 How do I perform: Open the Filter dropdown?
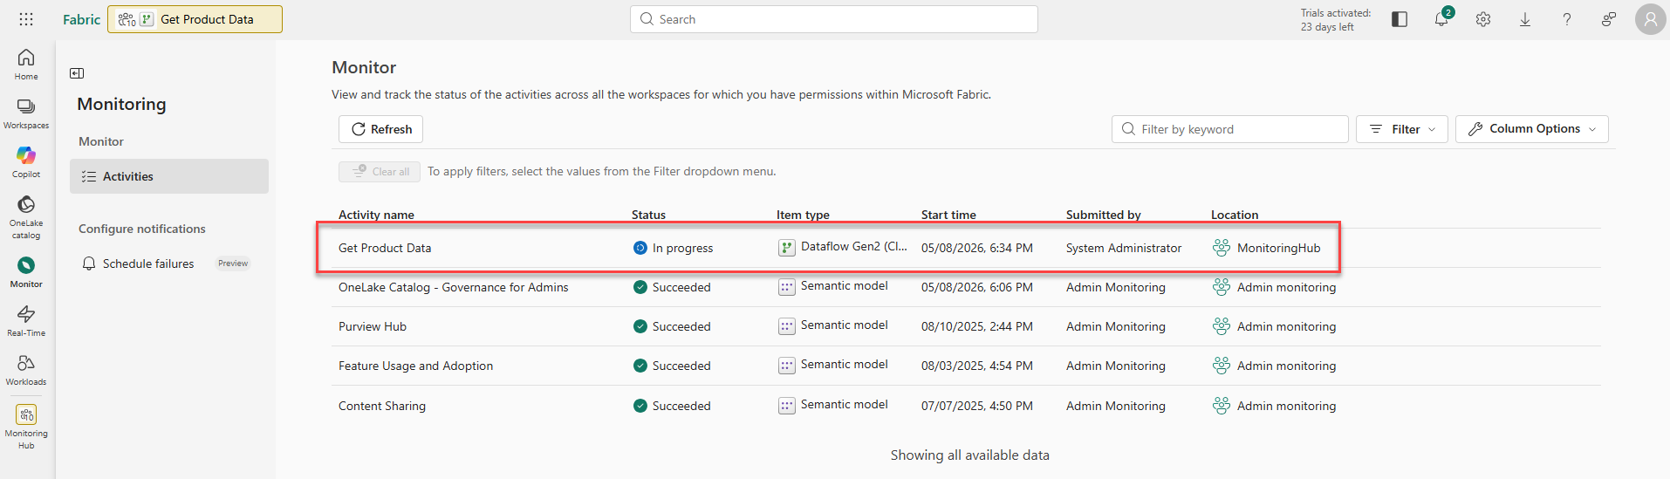(x=1402, y=129)
